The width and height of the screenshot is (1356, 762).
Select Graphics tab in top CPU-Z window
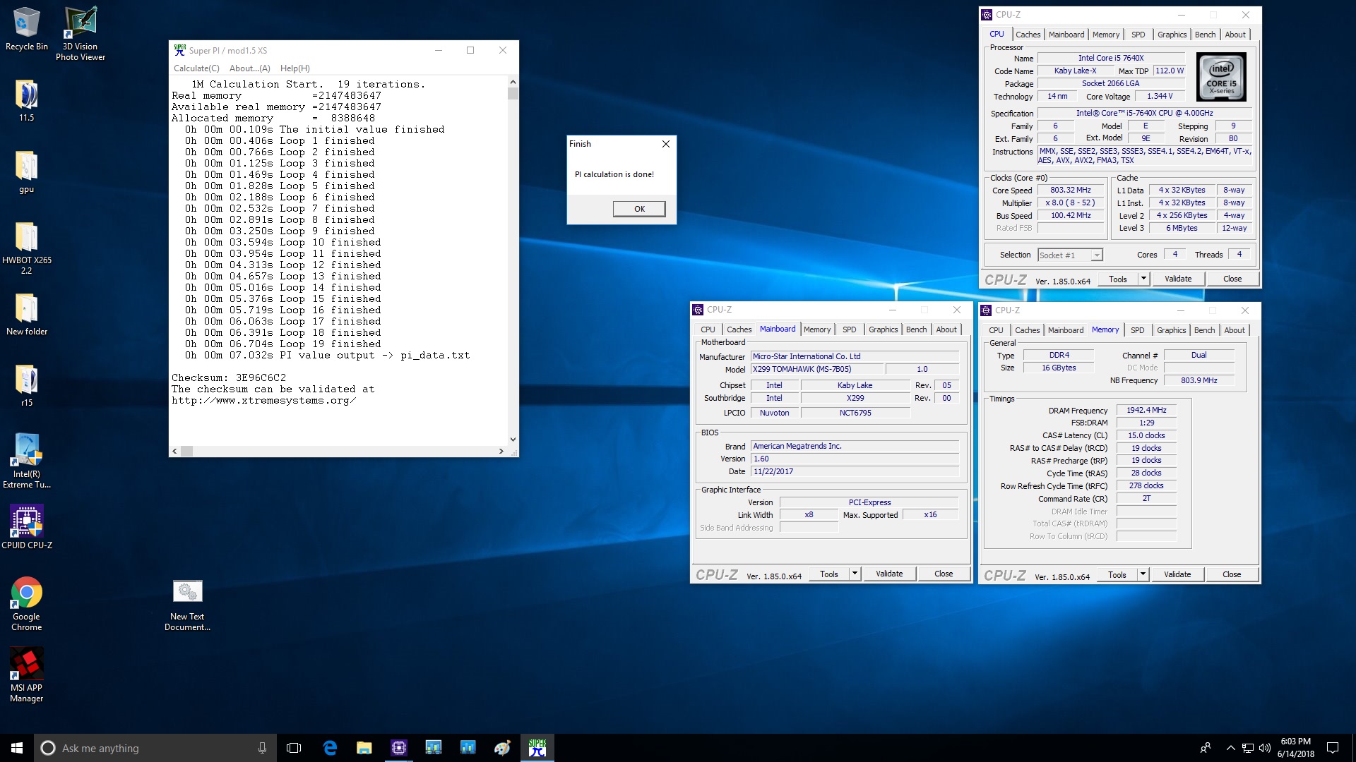tap(1172, 35)
